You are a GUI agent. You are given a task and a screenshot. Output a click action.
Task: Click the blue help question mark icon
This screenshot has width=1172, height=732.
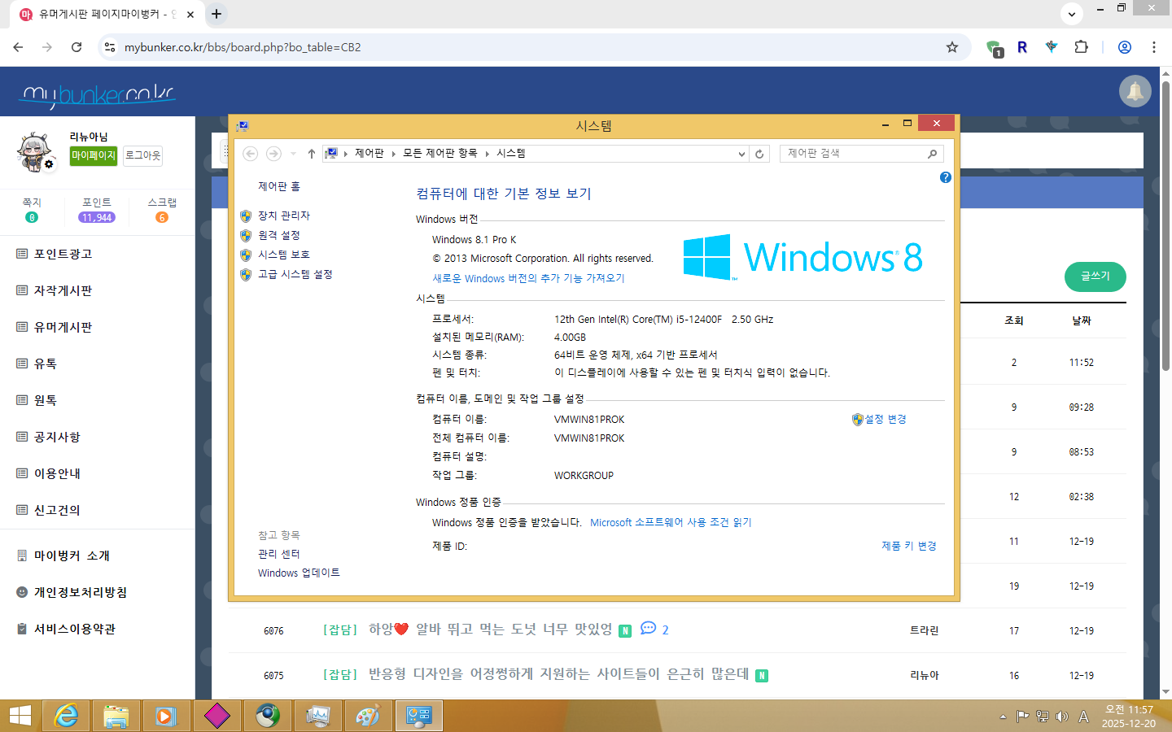tap(945, 177)
